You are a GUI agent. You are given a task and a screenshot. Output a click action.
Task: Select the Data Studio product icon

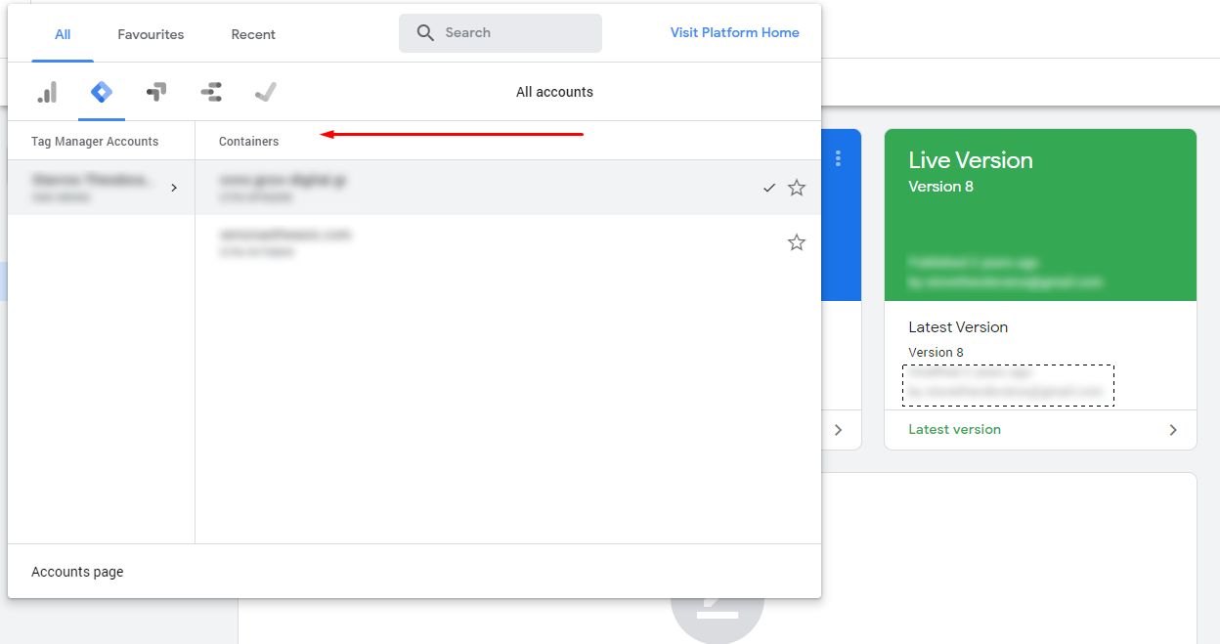211,92
